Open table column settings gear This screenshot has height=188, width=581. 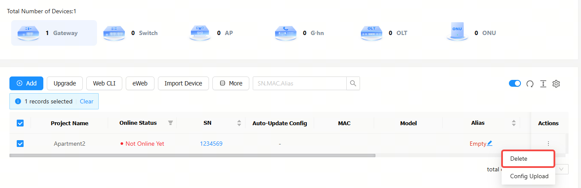coord(556,84)
